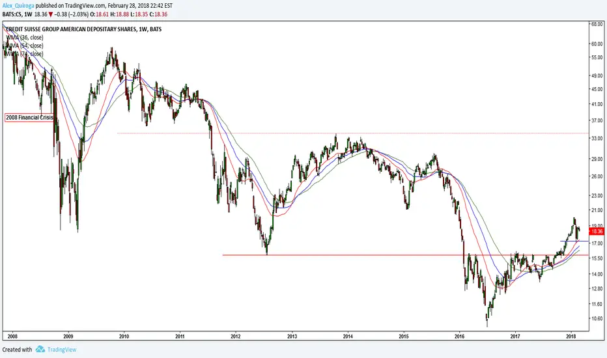The width and height of the screenshot is (607, 358).
Task: Click the 2013 label on time axis
Action: pos(292,337)
